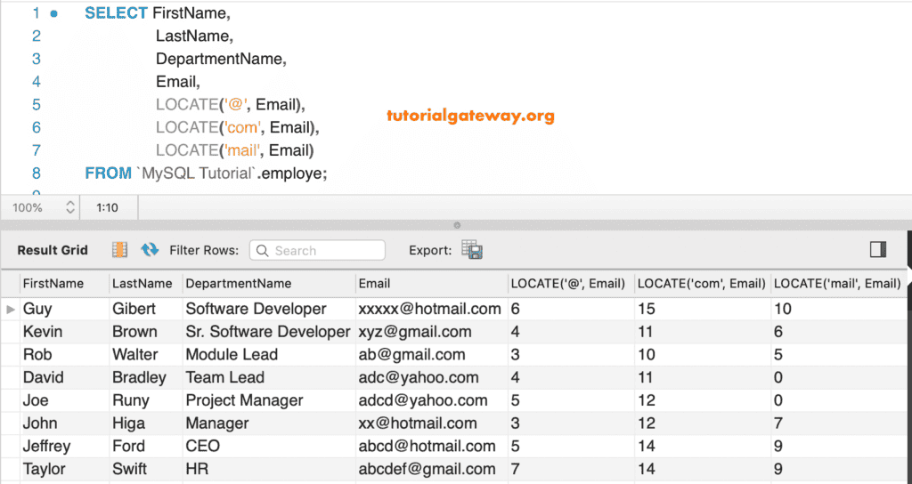Click the result grid layout icon
This screenshot has width=912, height=484.
(119, 250)
